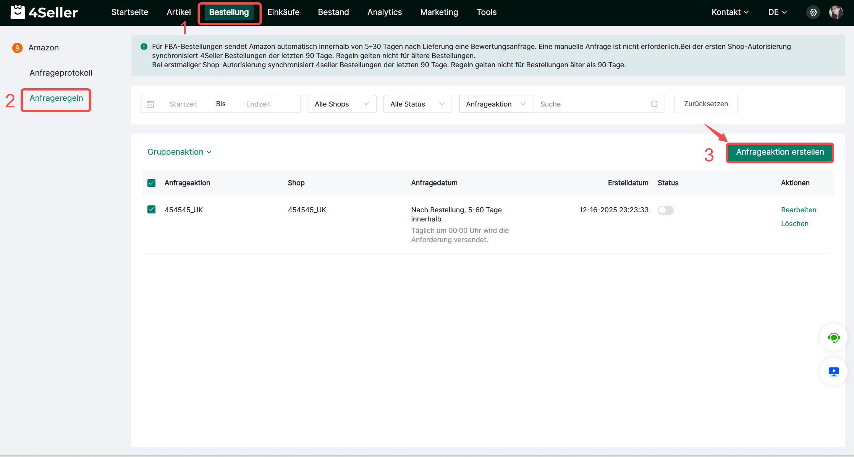Click the Bearbeiten link

click(x=798, y=210)
